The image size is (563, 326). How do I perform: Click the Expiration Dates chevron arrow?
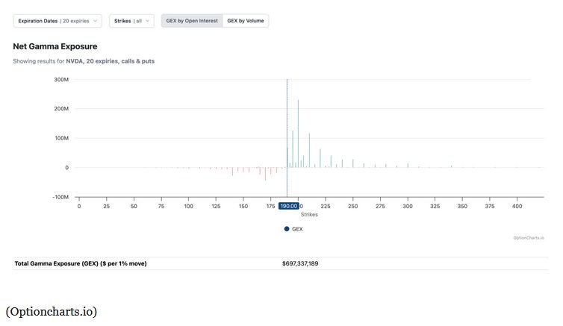tap(95, 21)
